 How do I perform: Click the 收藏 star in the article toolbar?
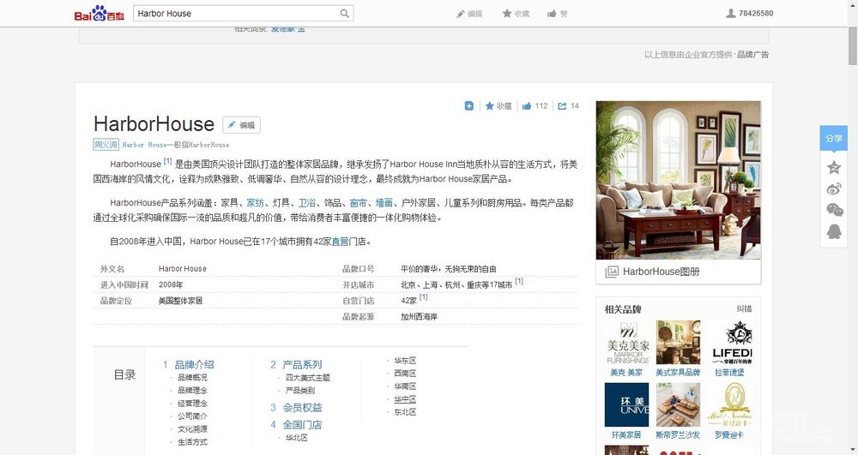coord(490,106)
